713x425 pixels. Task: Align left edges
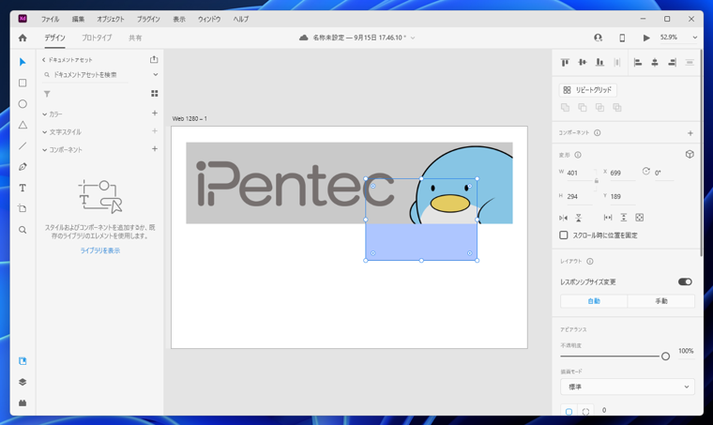pyautogui.click(x=638, y=62)
